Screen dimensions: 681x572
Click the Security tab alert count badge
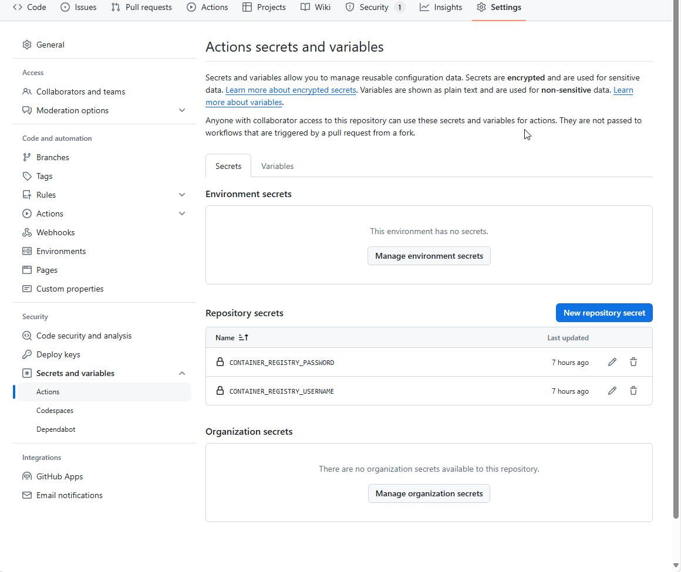tap(400, 8)
